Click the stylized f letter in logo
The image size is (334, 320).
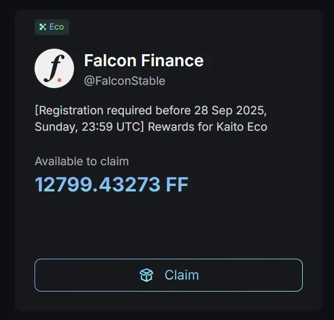54,68
